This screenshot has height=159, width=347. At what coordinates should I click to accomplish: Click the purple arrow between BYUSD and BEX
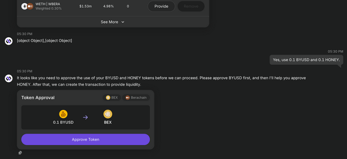[x=85, y=117]
